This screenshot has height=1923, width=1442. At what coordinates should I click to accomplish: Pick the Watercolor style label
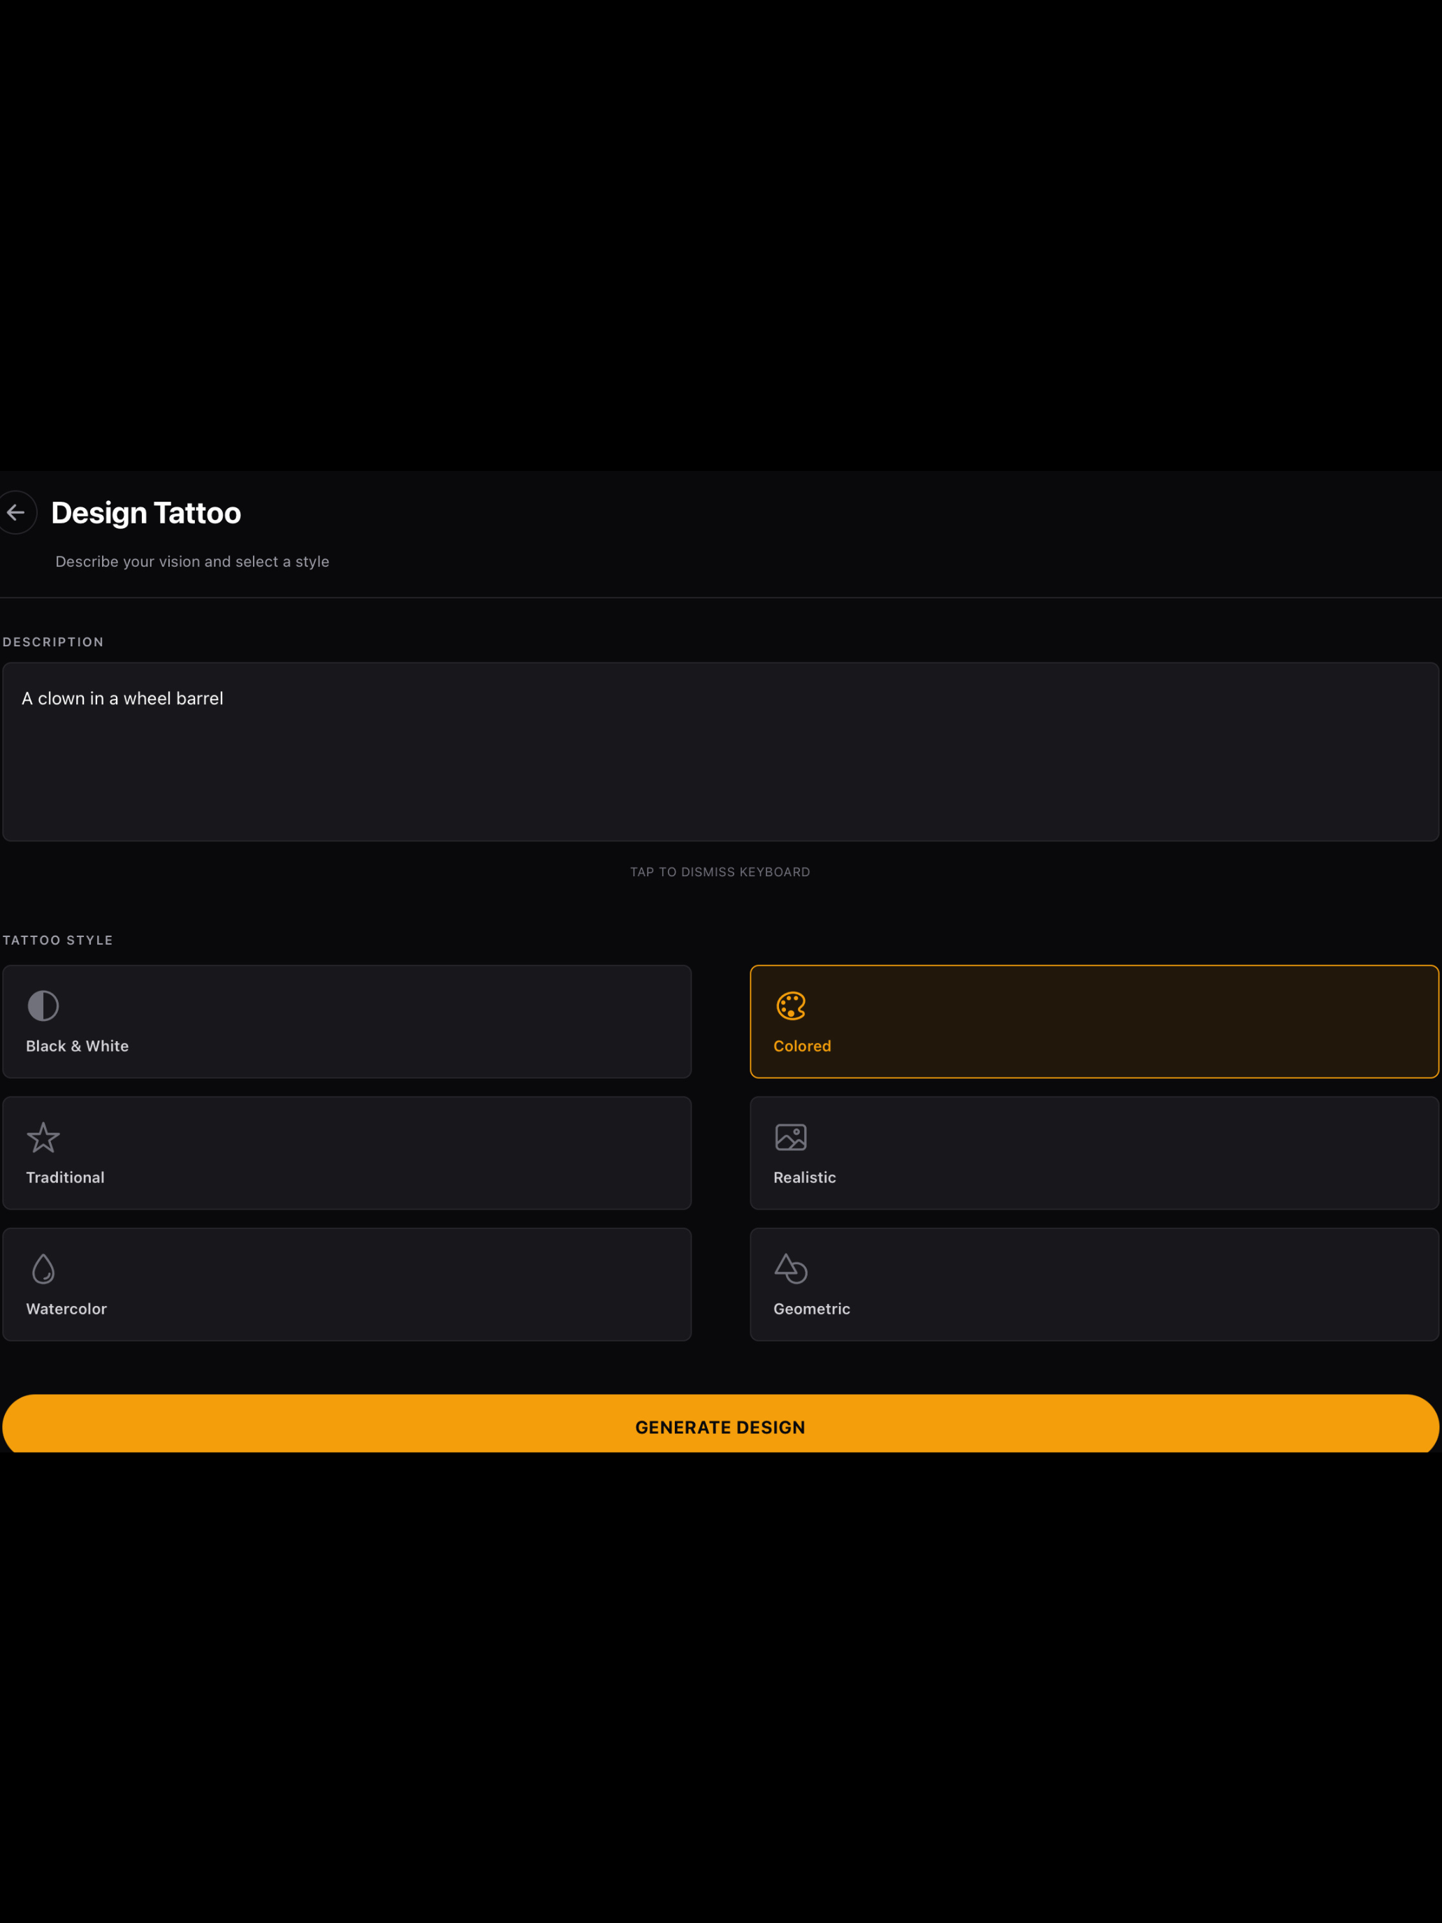point(66,1308)
